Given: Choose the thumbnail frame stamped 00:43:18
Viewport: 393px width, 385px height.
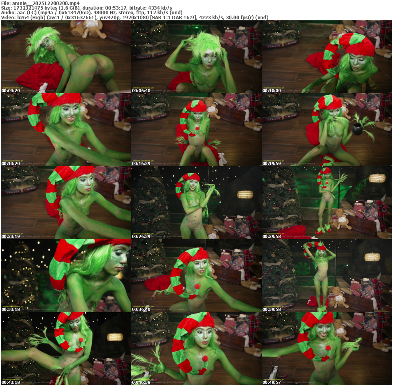Looking at the screenshot, I should tap(66, 349).
